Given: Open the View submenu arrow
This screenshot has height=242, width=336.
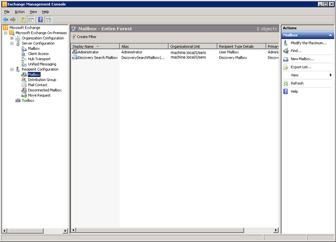Looking at the screenshot, I should coord(331,75).
